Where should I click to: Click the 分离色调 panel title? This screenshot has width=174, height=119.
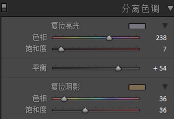coord(140,9)
